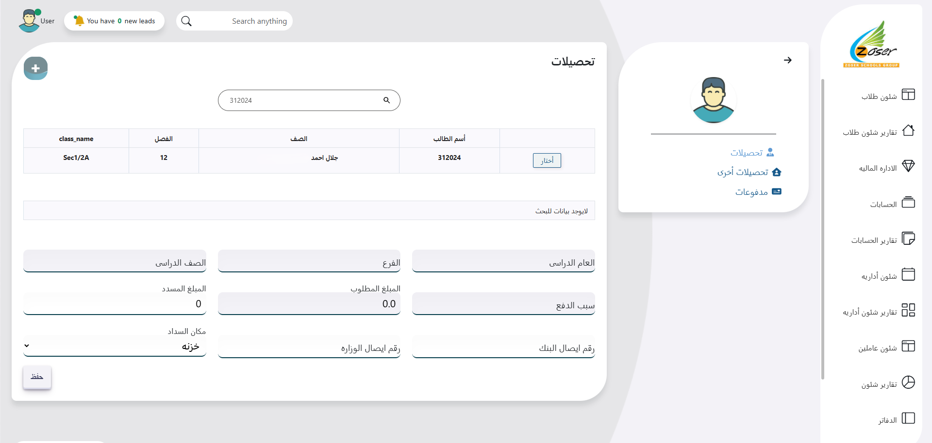
Task: Open the مكان السداد dropdown
Action: [115, 346]
